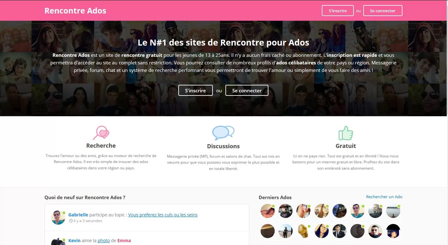Click Kevin's avatar in the activity feed
The image size is (448, 245).
(58, 241)
